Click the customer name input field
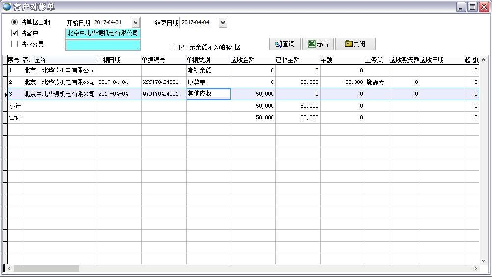This screenshot has height=277, width=492. click(103, 33)
